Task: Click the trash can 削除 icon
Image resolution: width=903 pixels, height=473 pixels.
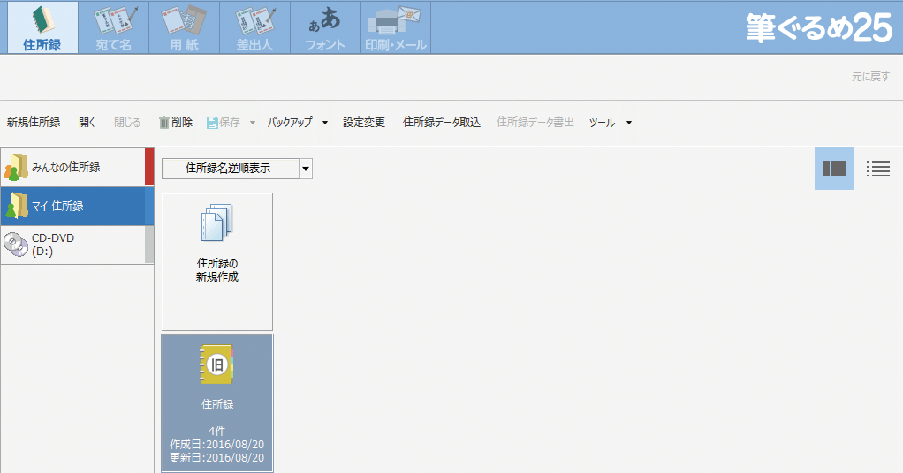Action: click(x=164, y=123)
